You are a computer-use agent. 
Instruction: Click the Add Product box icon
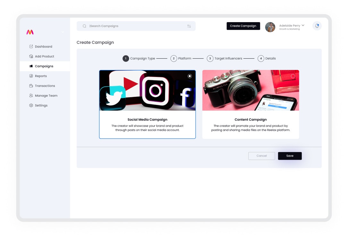pyautogui.click(x=31, y=56)
